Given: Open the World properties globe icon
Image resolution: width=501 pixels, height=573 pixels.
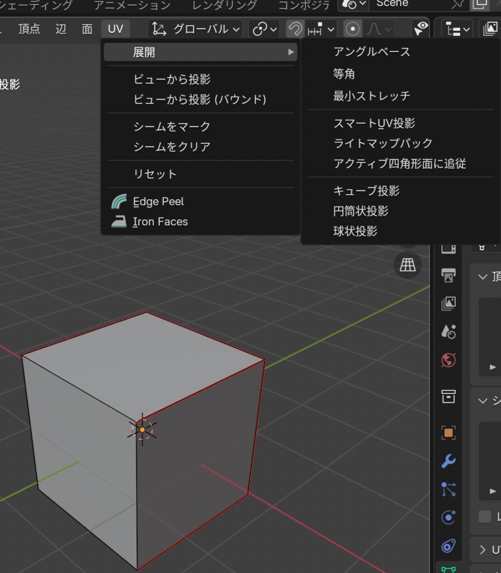Looking at the screenshot, I should point(448,360).
